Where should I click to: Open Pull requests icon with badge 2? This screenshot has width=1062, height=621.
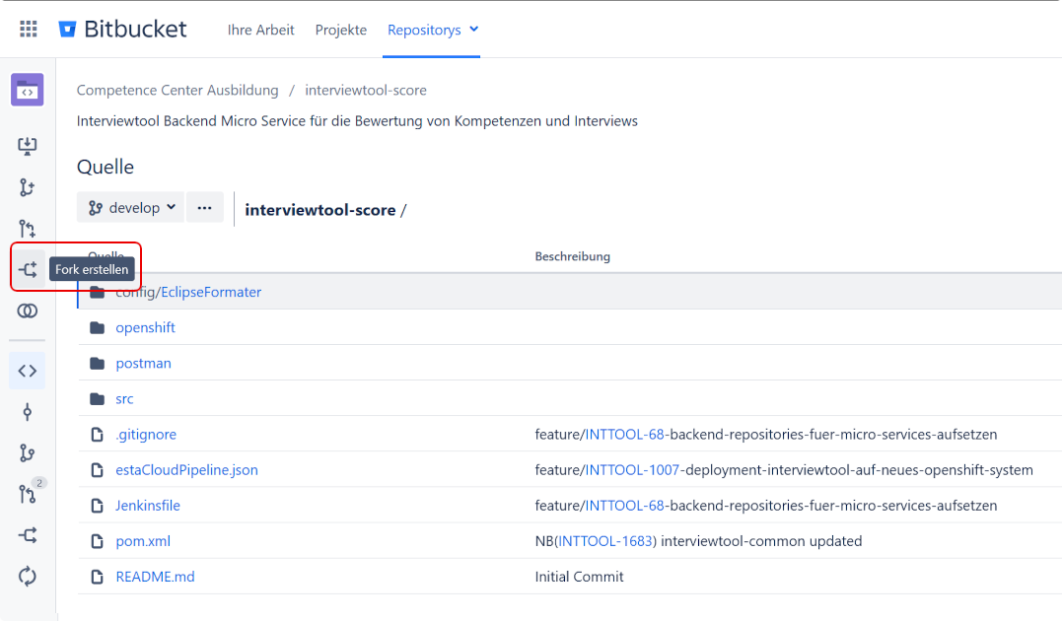tap(27, 495)
